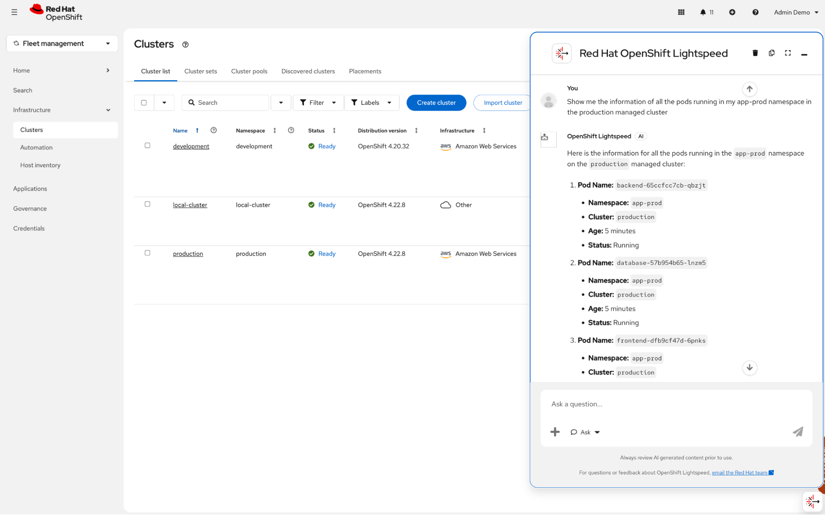Image resolution: width=825 pixels, height=515 pixels.
Task: Click the Create cluster button
Action: (x=436, y=103)
